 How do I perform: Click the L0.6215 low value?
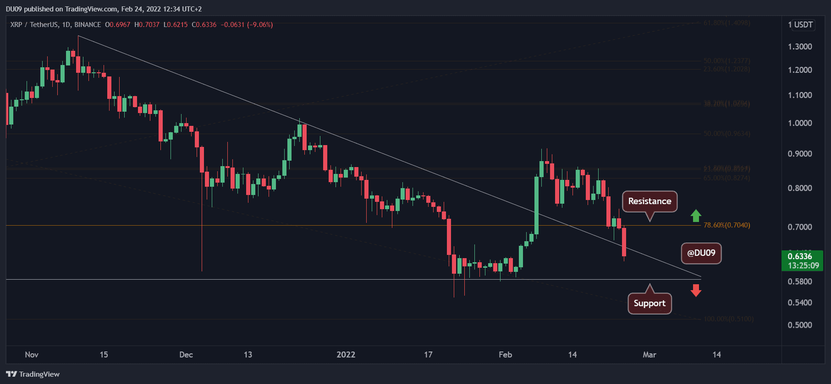click(176, 25)
